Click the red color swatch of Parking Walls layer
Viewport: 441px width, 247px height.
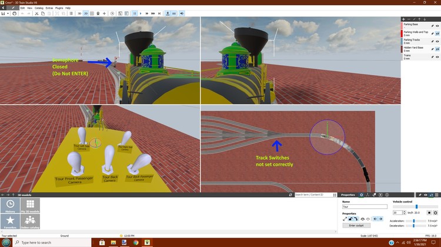tap(402, 33)
